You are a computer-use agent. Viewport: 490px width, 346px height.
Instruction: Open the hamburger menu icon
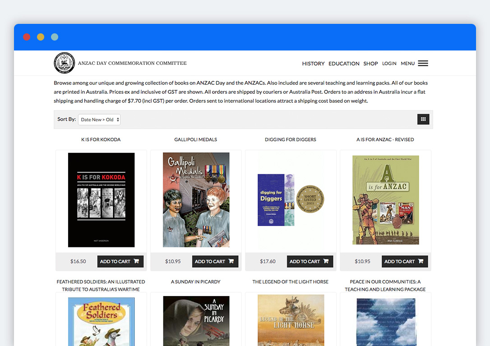(423, 64)
